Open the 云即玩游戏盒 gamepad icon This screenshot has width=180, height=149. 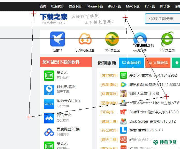85,39
